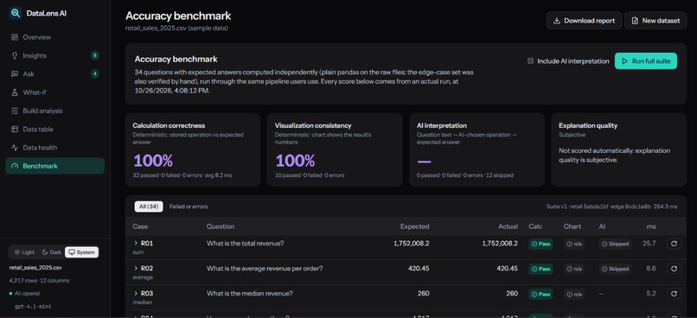
Task: Click the Expected column header
Action: pyautogui.click(x=415, y=226)
